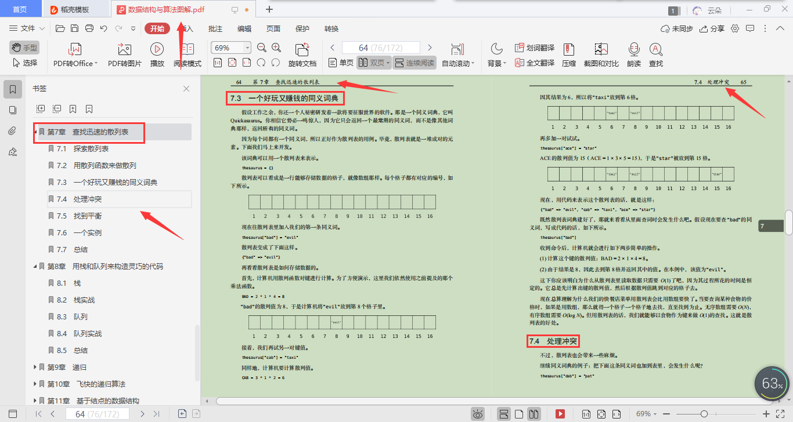Viewport: 793px width, 422px height.
Task: Switch to the 稻壳模板 tab
Action: coord(75,9)
